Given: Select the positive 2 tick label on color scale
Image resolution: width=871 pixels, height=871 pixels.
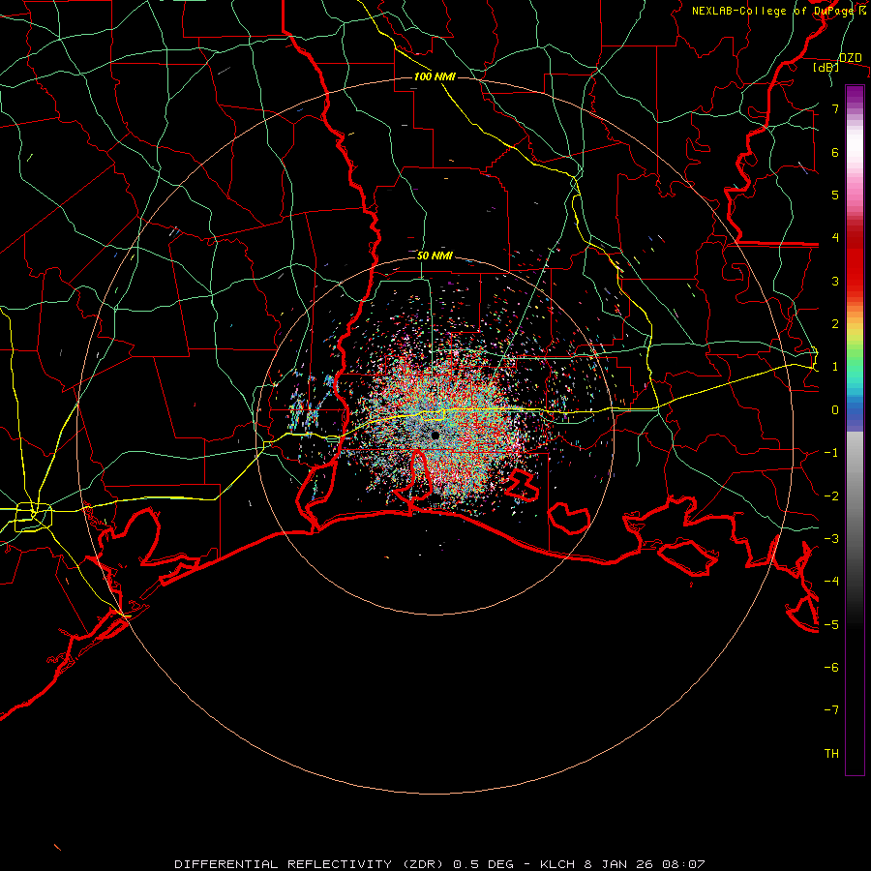Looking at the screenshot, I should tap(835, 323).
